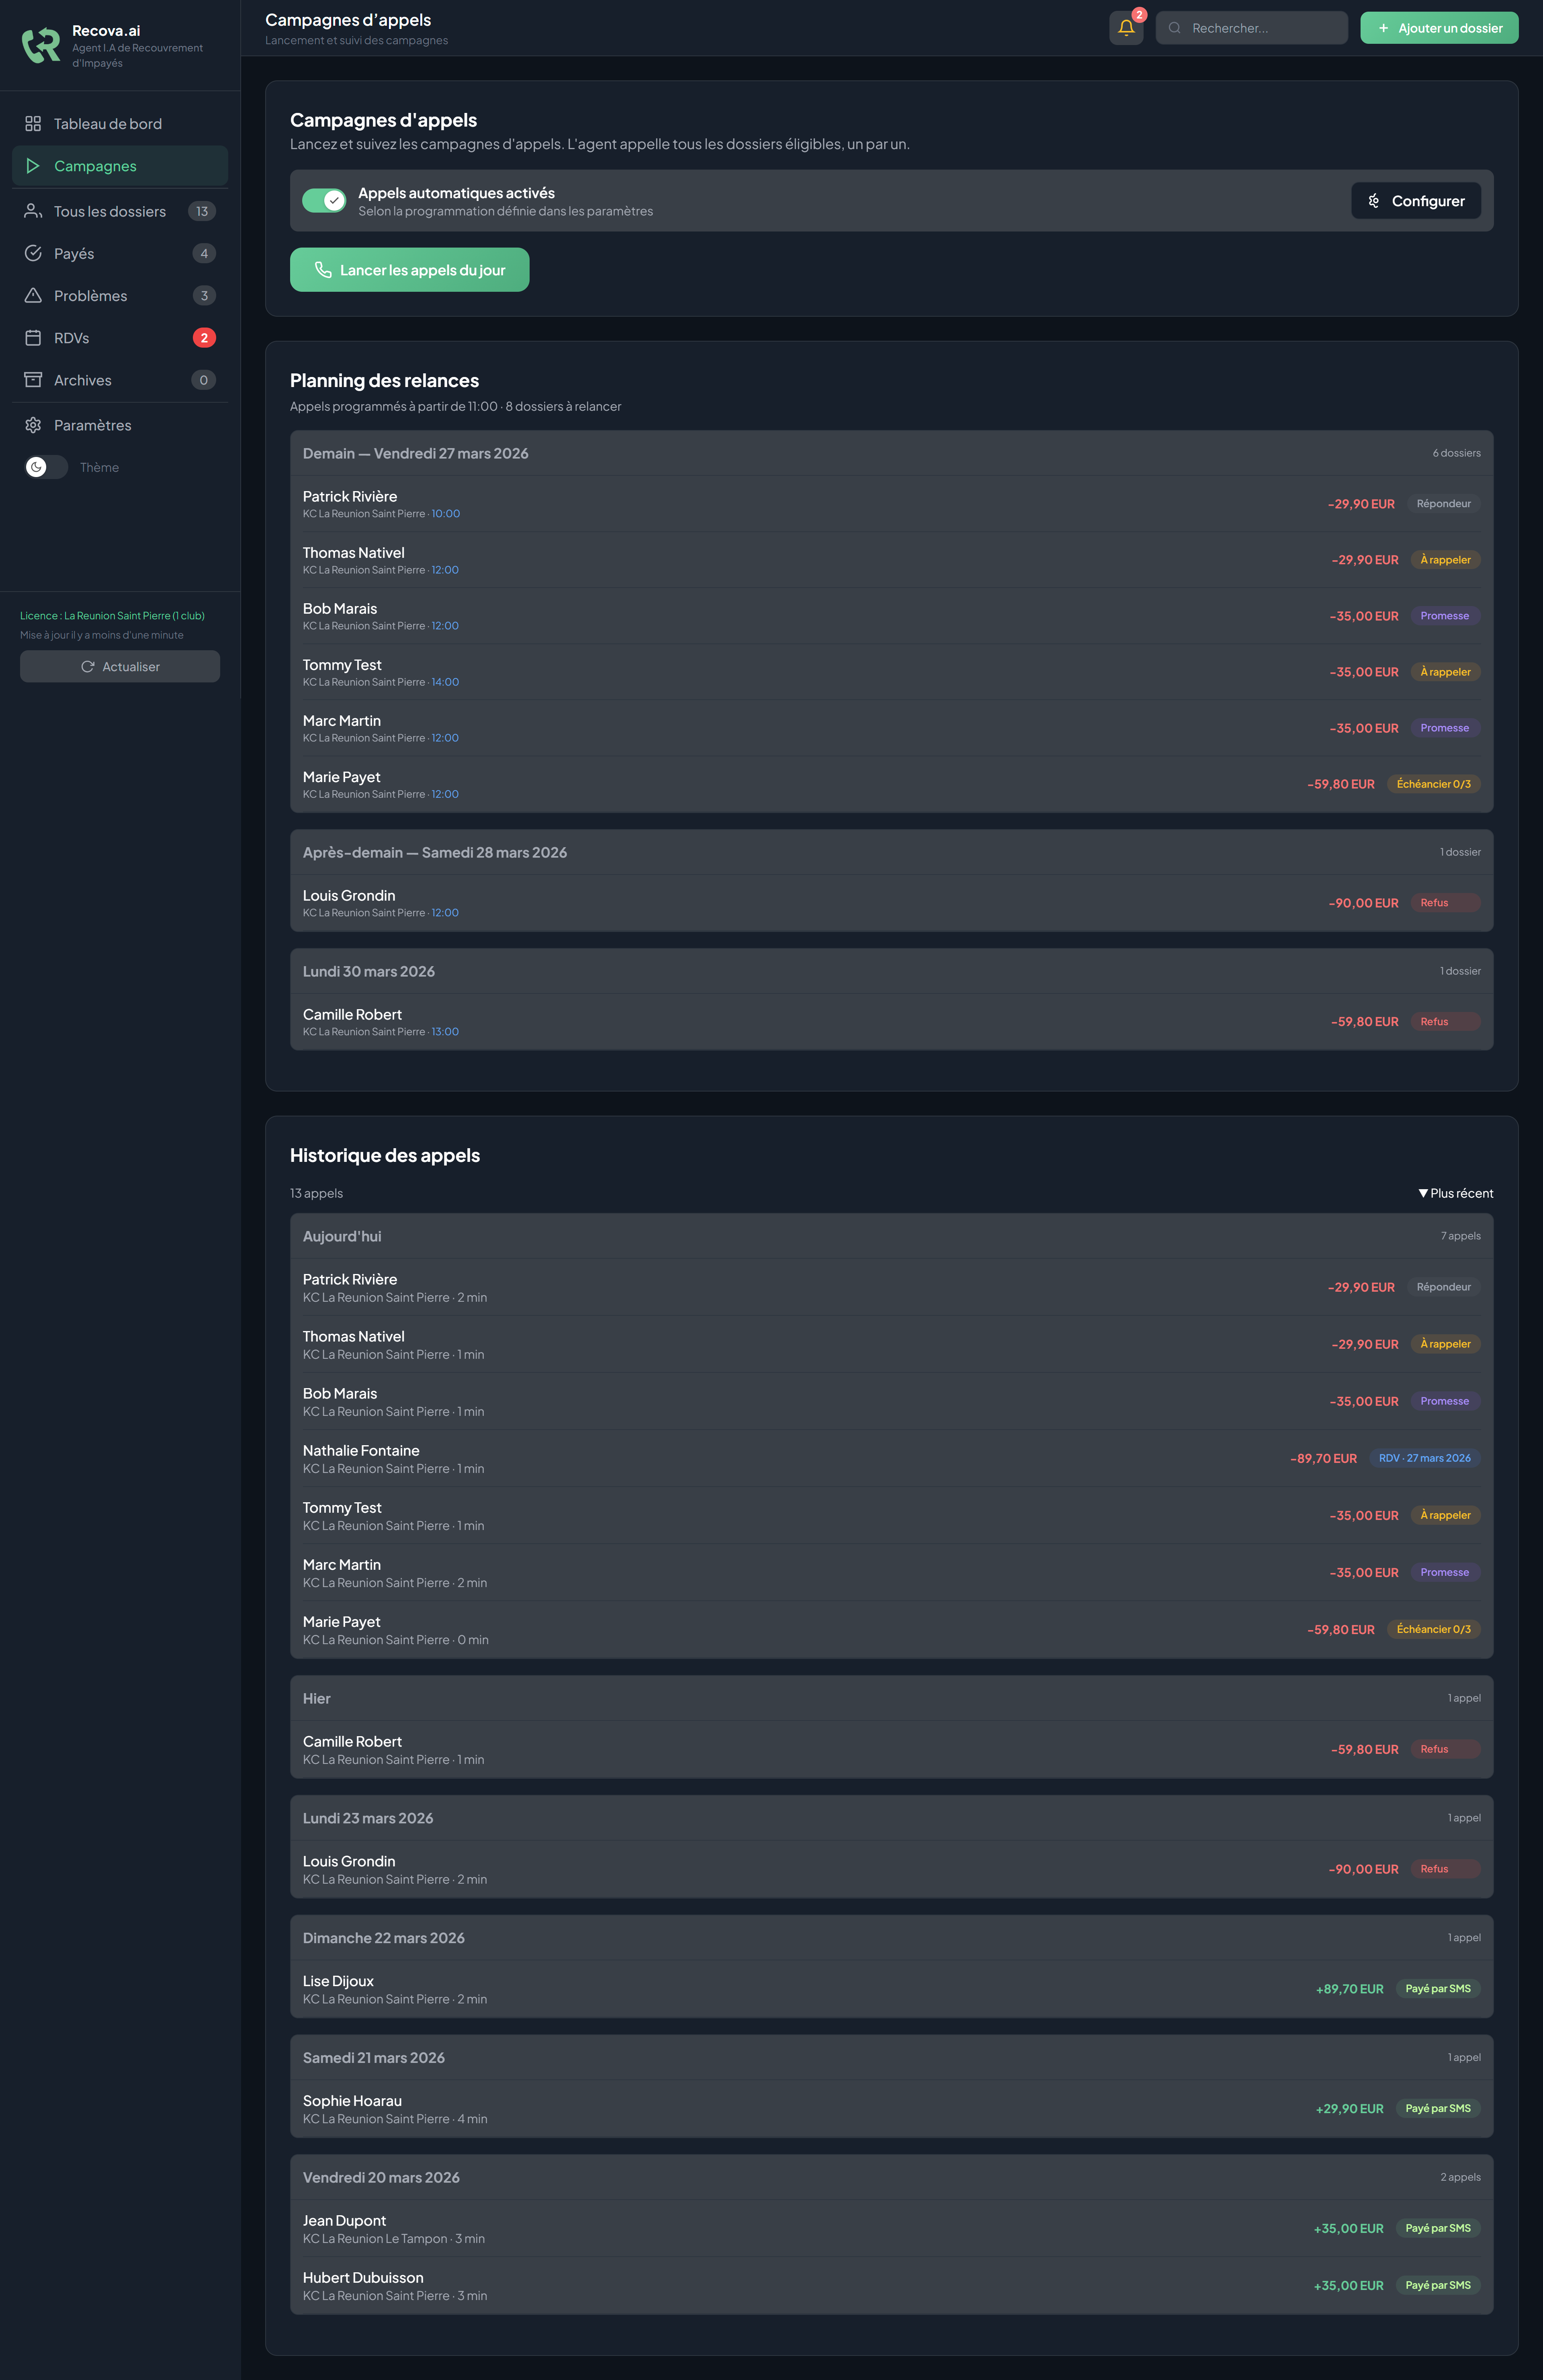Toggle the dark Thème switch

tap(46, 467)
